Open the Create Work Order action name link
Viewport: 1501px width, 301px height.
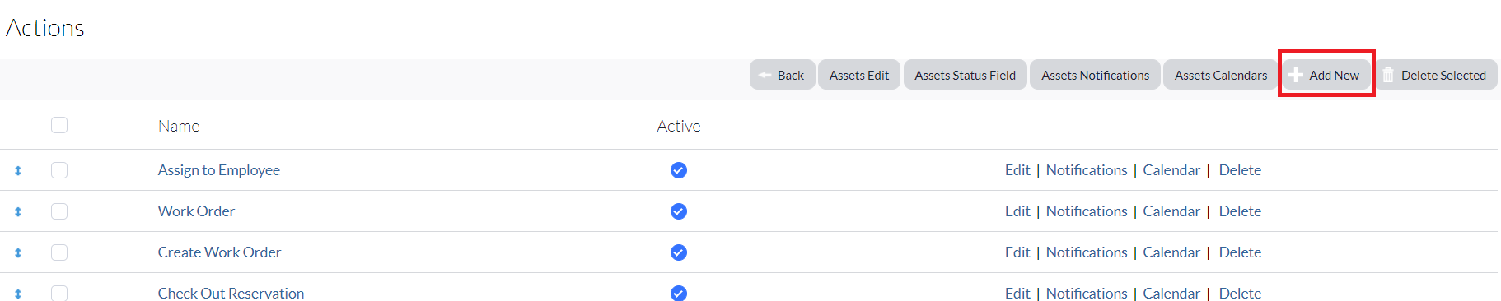click(220, 252)
